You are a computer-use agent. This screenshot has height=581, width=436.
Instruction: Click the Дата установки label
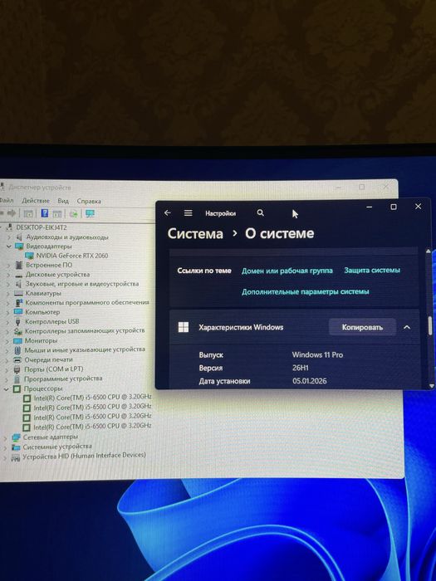[x=224, y=381]
